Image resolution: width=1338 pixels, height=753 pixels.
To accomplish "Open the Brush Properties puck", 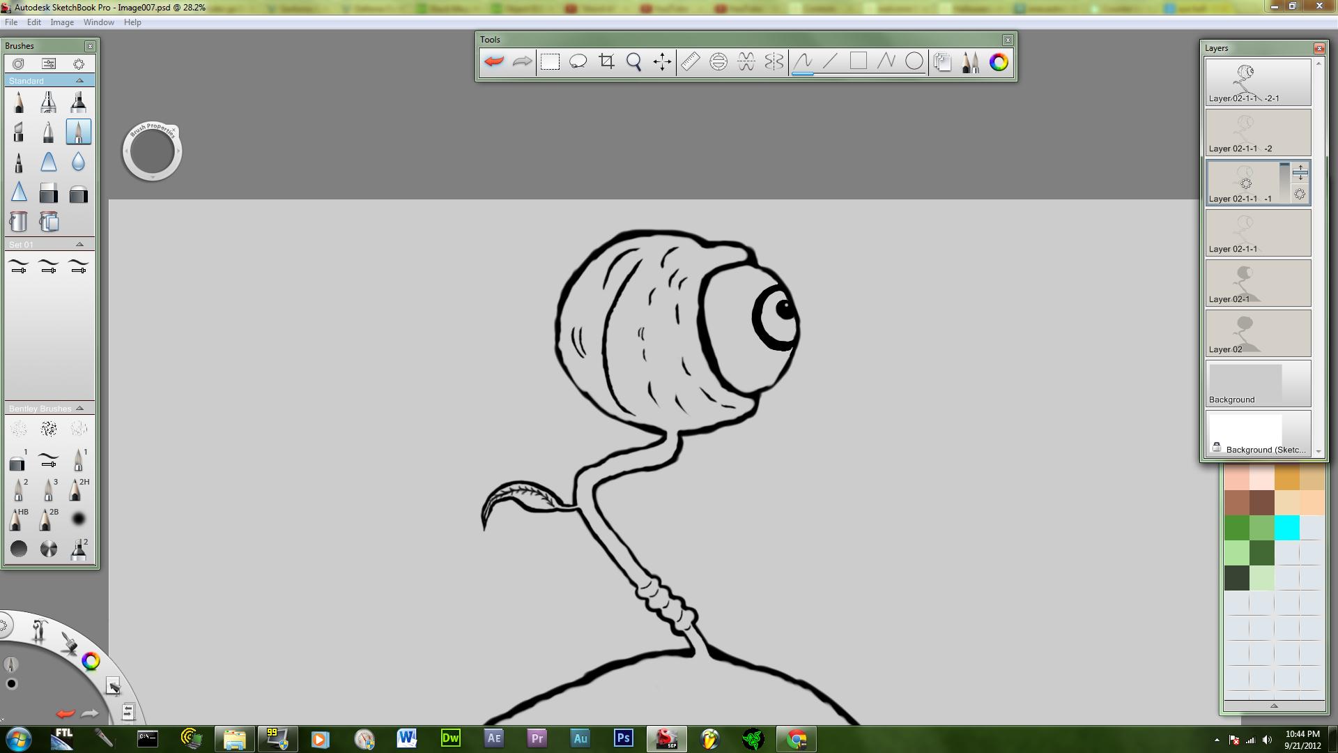I will [x=152, y=151].
